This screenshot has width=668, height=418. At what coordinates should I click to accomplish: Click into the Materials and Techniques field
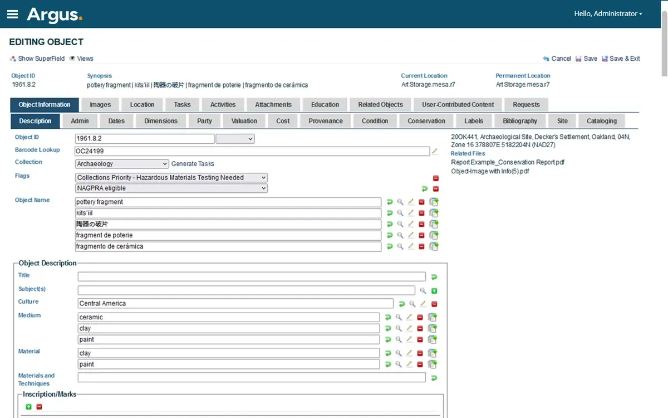coord(252,377)
